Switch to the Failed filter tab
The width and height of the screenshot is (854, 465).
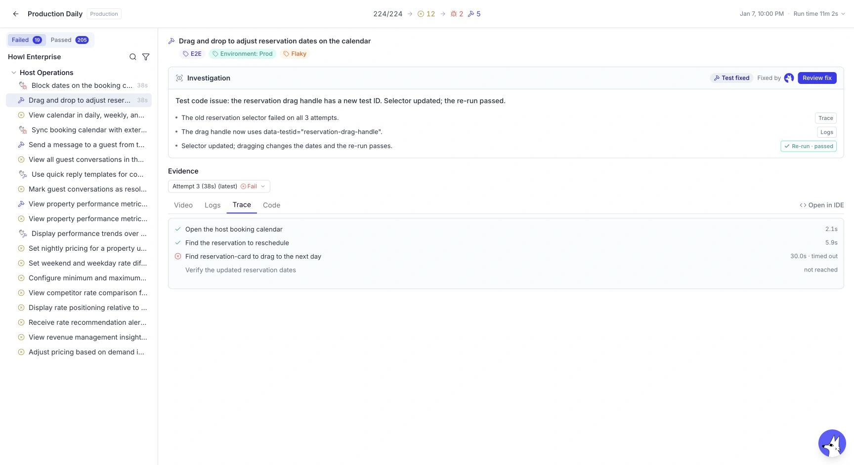tap(26, 40)
